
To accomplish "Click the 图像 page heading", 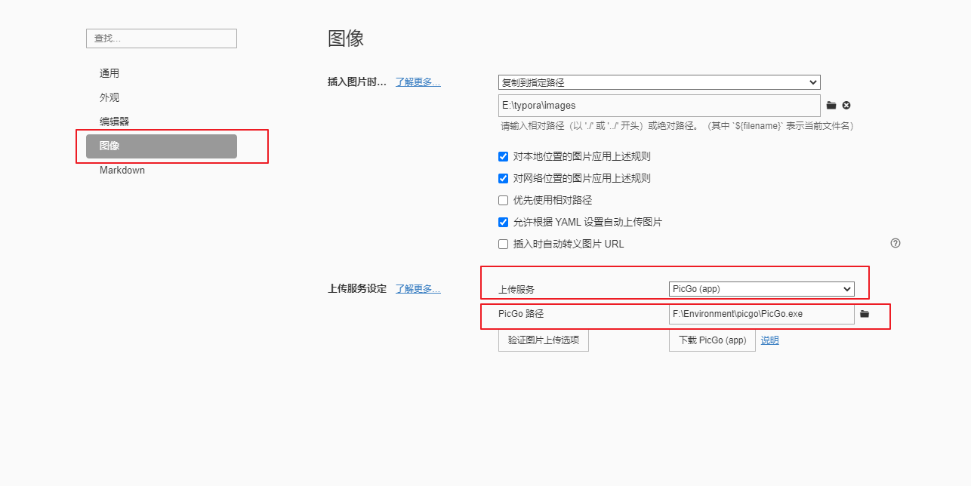I will 347,38.
